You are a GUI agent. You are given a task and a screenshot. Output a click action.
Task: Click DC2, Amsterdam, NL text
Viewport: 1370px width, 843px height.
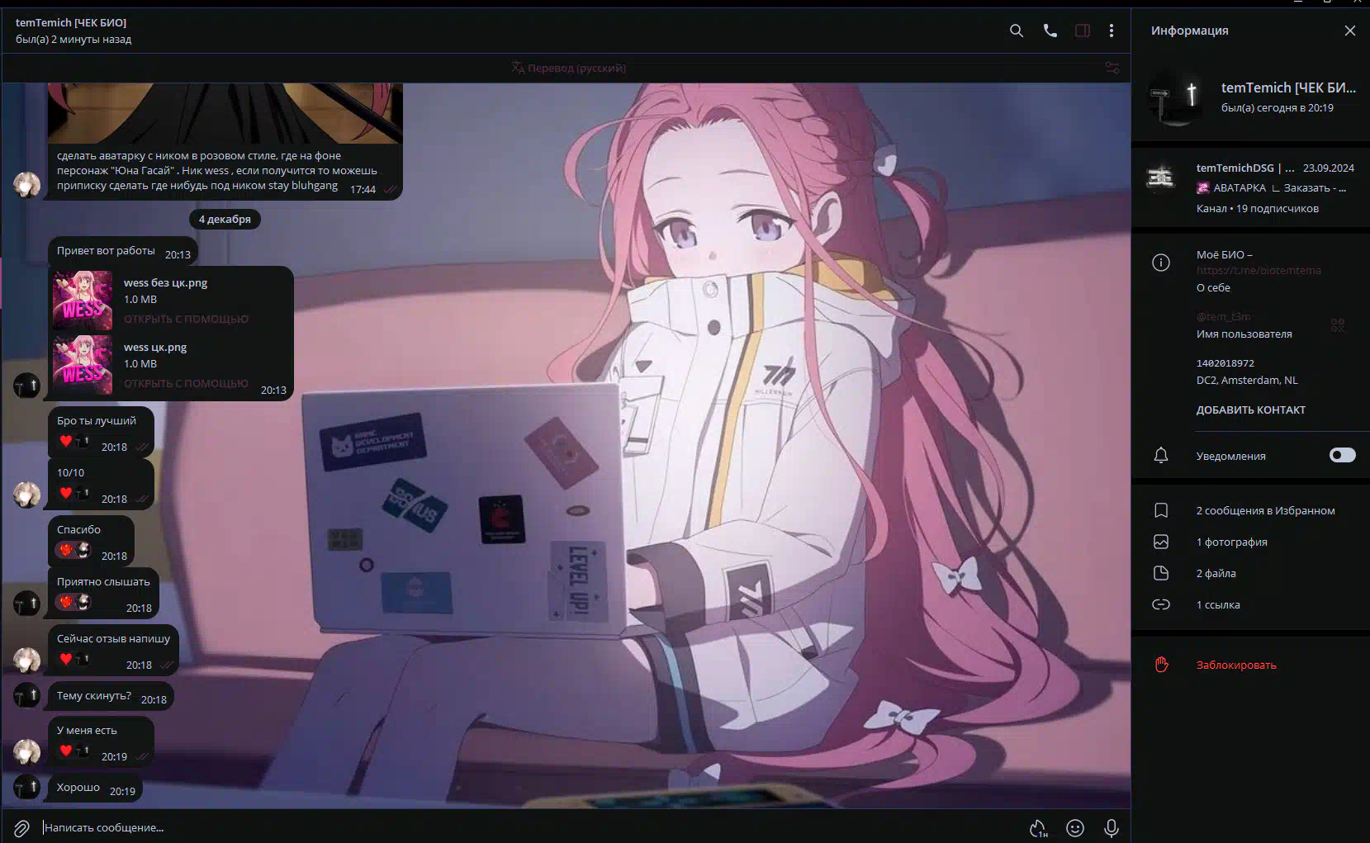click(x=1247, y=380)
